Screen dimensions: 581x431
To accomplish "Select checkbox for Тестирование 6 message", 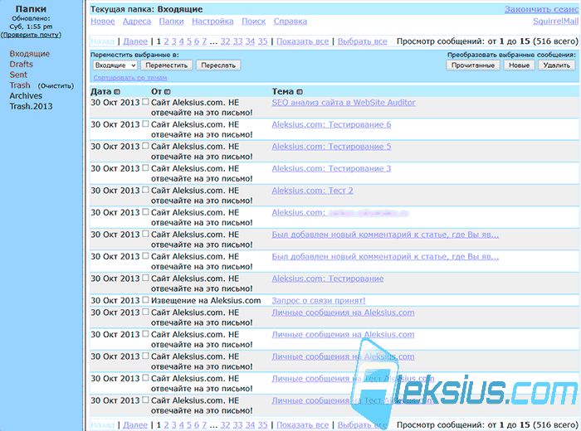I will pos(145,124).
